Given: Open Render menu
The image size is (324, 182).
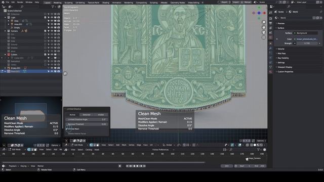Looking at the screenshot, I should 20,2.
